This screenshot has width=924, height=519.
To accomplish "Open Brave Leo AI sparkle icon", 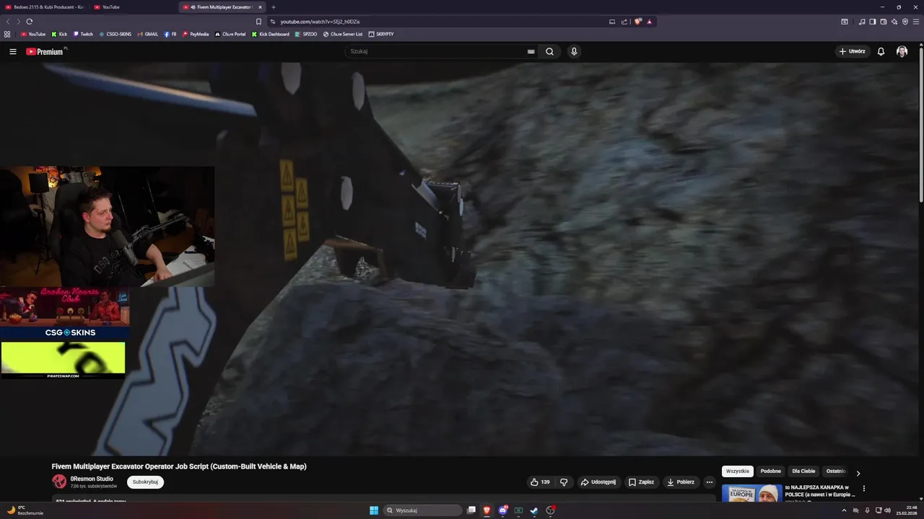I will point(894,22).
